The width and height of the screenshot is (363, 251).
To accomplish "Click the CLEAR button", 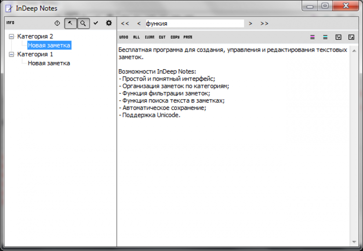I will tap(150, 37).
